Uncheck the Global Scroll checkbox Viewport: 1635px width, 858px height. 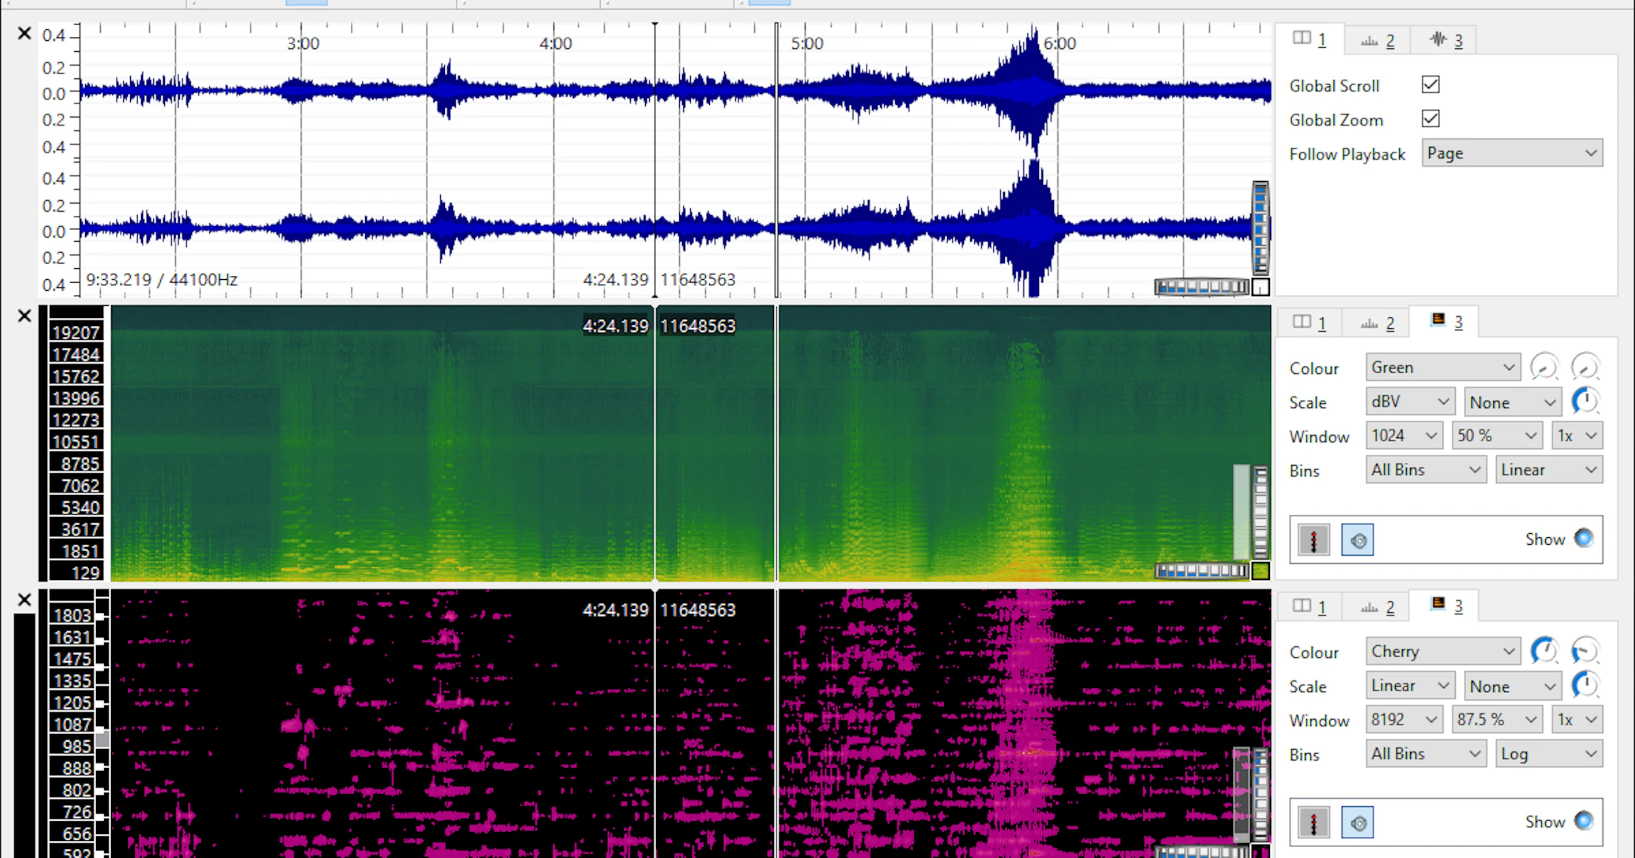tap(1431, 84)
